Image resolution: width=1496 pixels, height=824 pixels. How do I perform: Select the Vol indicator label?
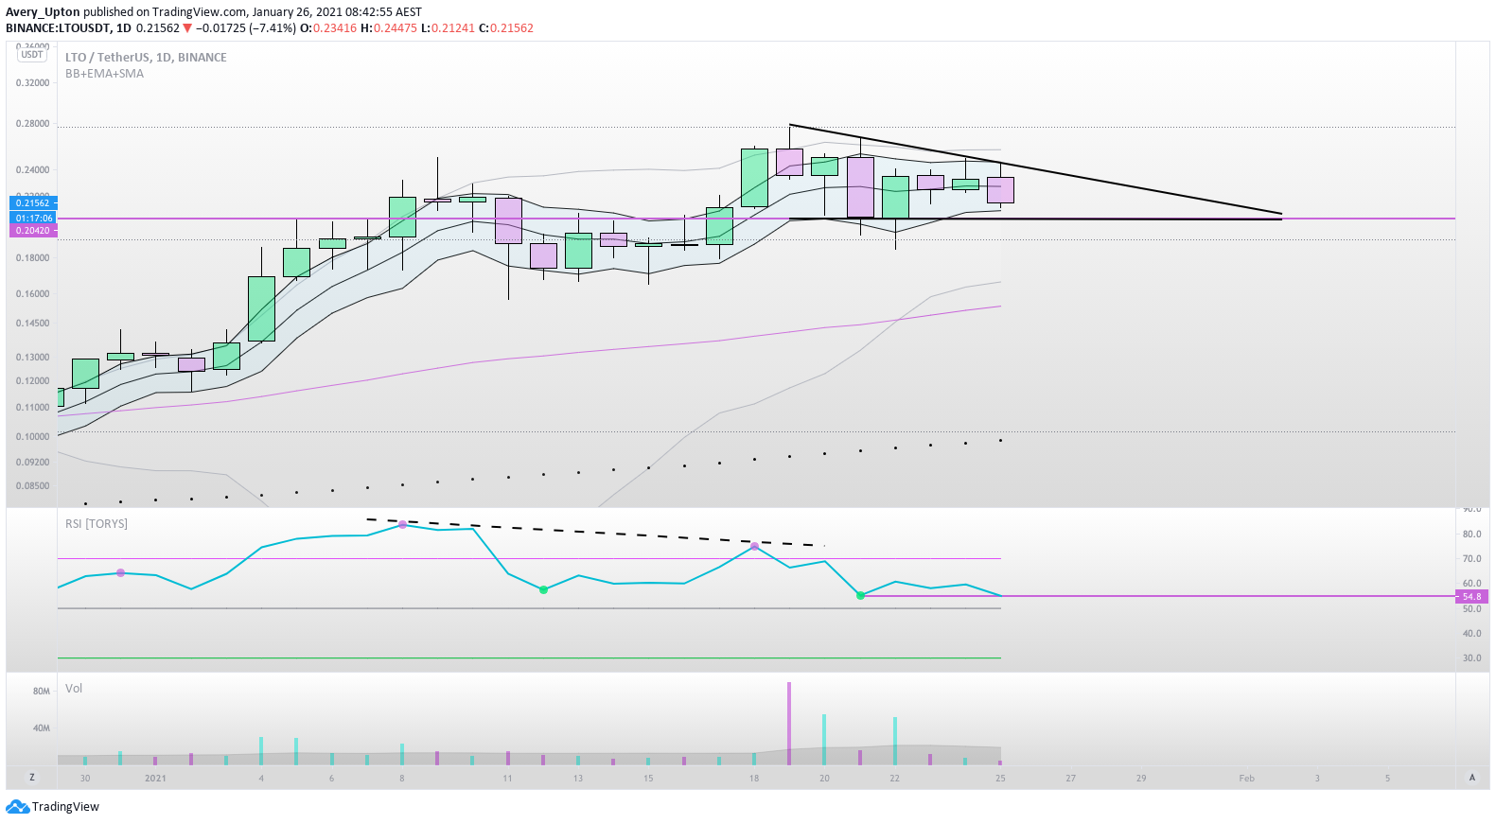tap(74, 689)
